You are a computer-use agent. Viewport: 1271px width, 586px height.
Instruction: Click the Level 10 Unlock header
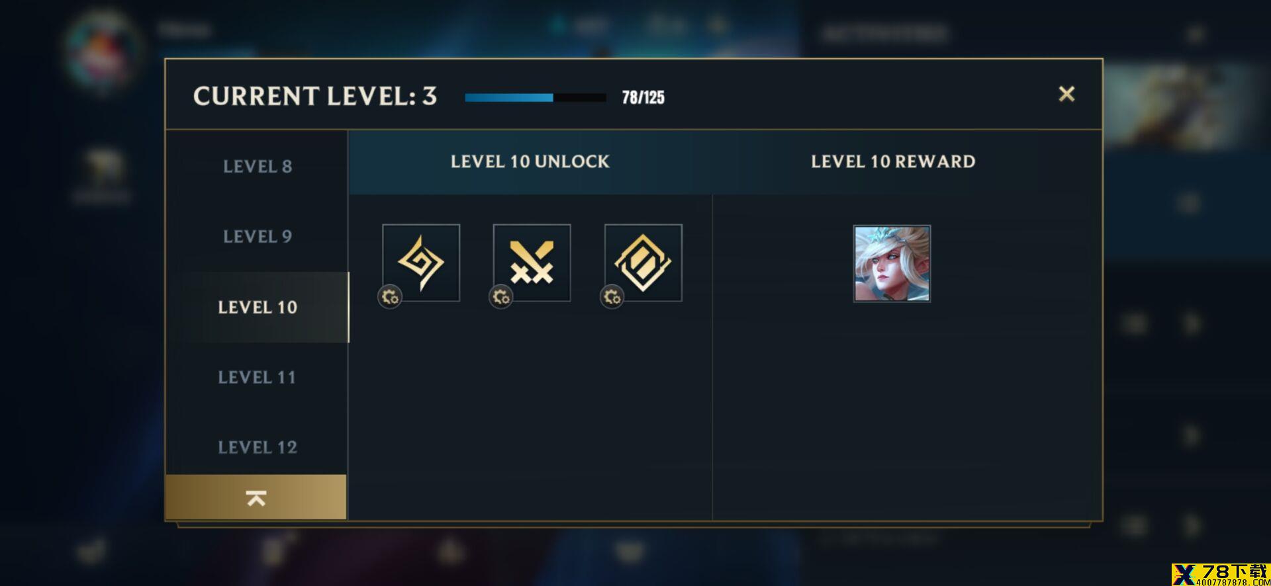click(x=530, y=161)
